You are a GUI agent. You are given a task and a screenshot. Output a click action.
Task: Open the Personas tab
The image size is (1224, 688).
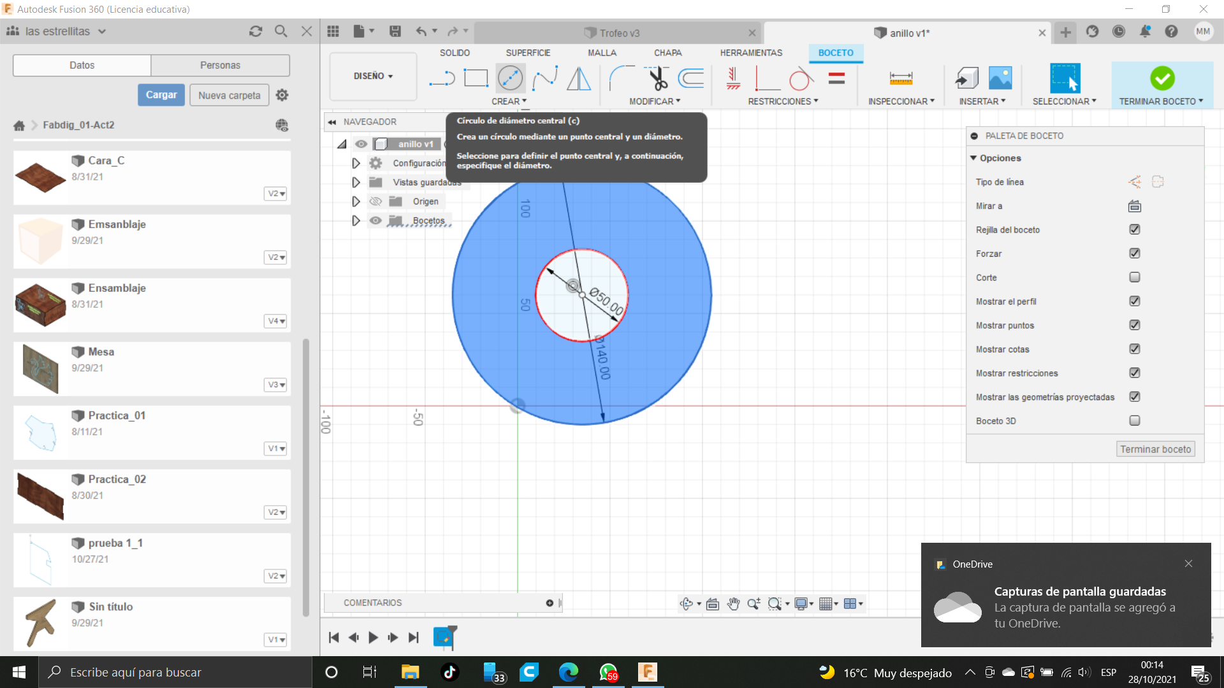pos(220,65)
